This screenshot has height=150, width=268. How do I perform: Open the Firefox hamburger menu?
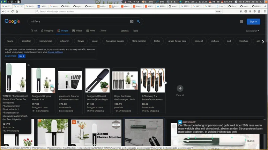265,11
